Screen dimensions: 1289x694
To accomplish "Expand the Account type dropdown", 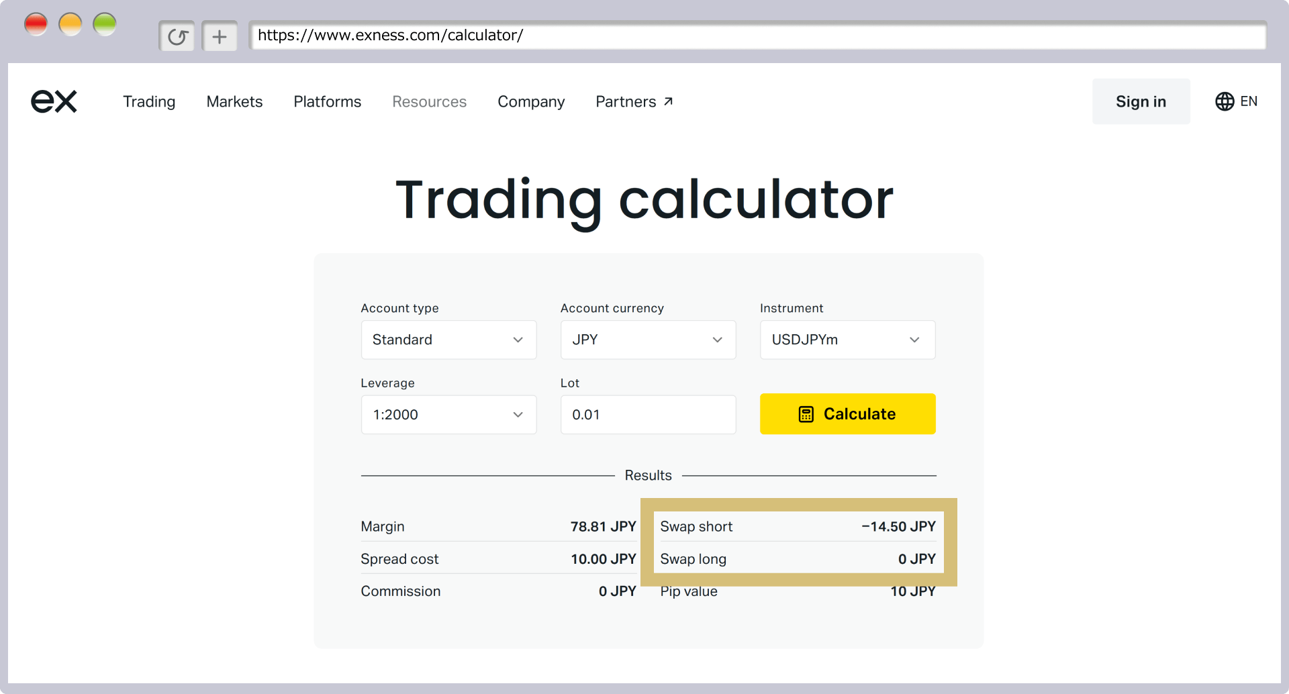I will pos(448,340).
